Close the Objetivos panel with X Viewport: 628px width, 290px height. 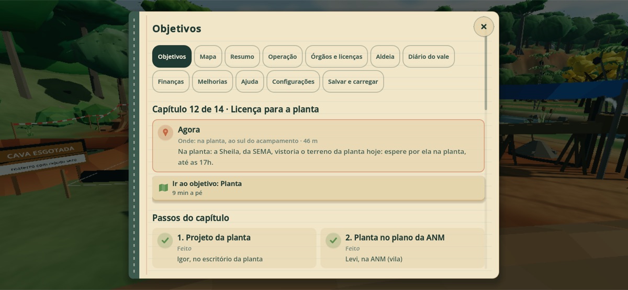[x=484, y=27]
